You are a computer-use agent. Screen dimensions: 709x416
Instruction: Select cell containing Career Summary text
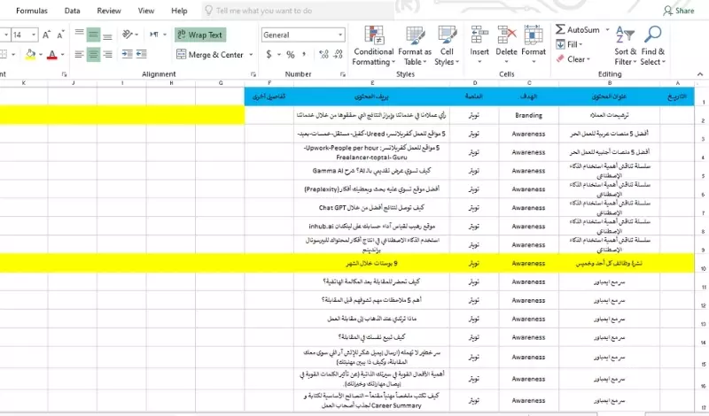[371, 401]
